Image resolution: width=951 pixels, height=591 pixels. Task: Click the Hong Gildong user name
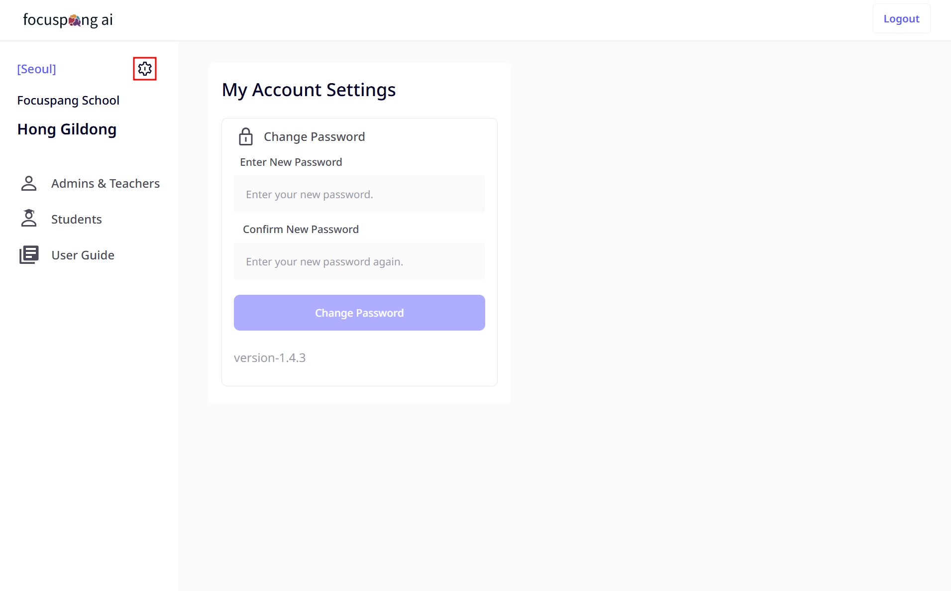click(67, 129)
